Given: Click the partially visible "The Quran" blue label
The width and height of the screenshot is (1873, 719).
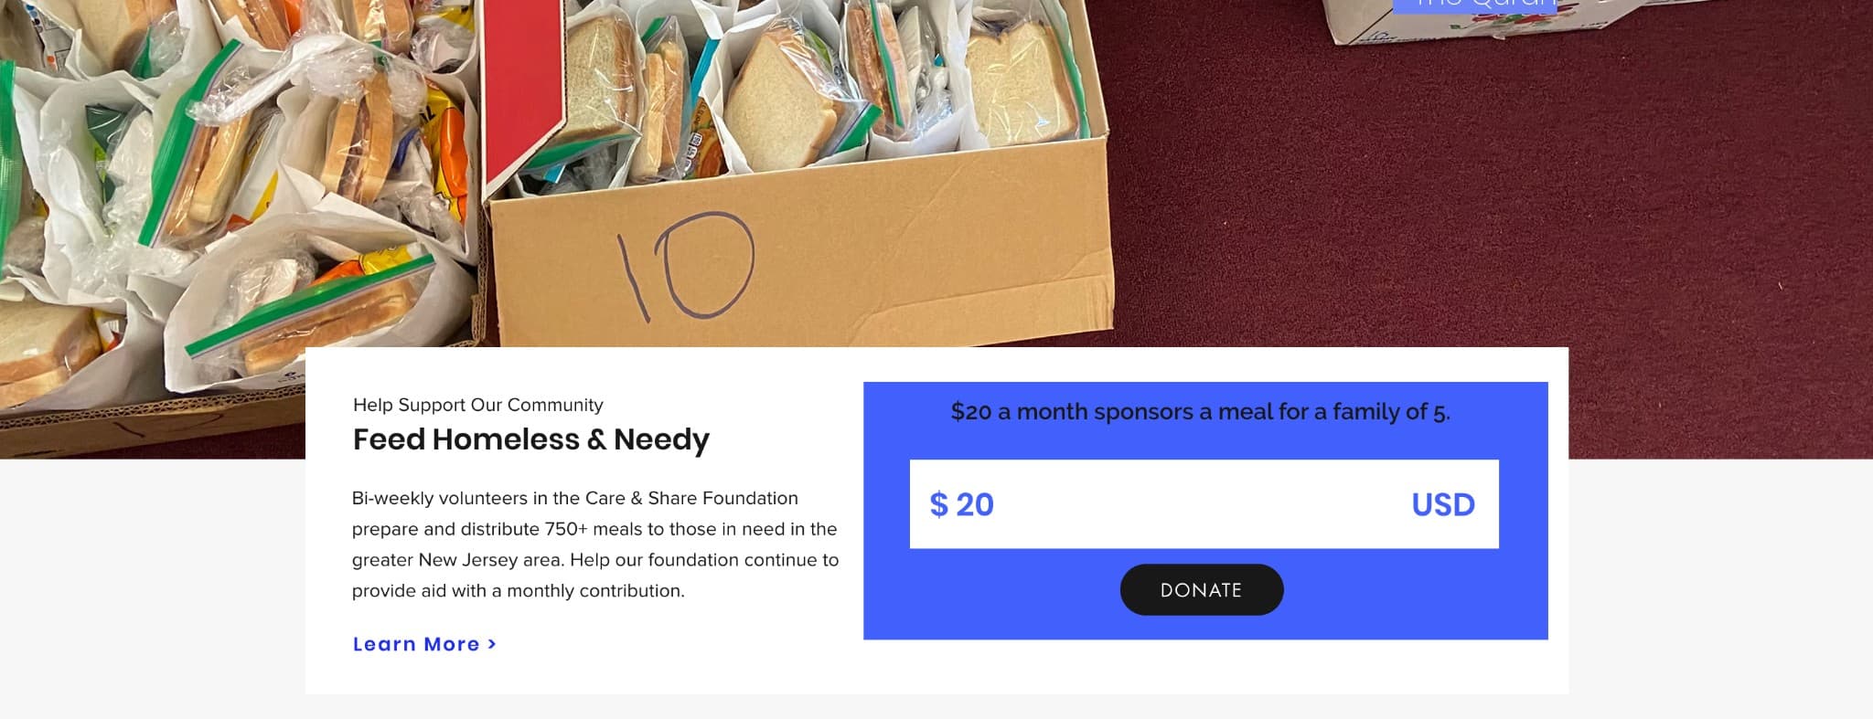Looking at the screenshot, I should tap(1472, 5).
